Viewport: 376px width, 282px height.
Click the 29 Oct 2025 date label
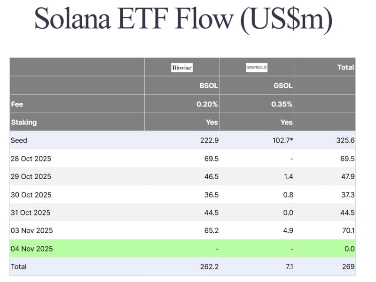pos(31,176)
